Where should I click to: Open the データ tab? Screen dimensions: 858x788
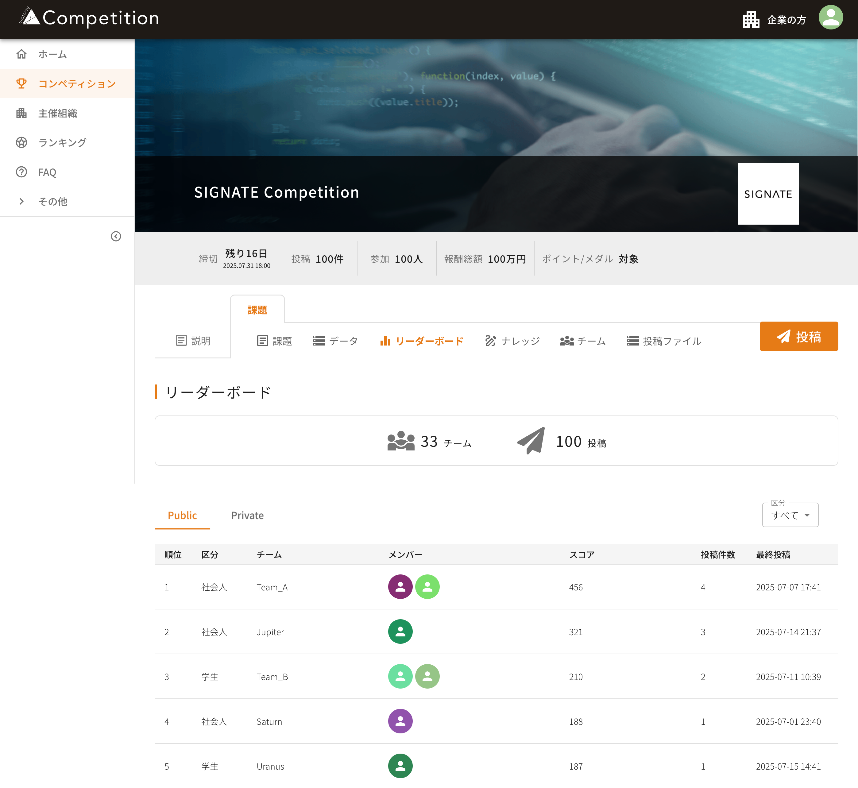click(x=335, y=341)
